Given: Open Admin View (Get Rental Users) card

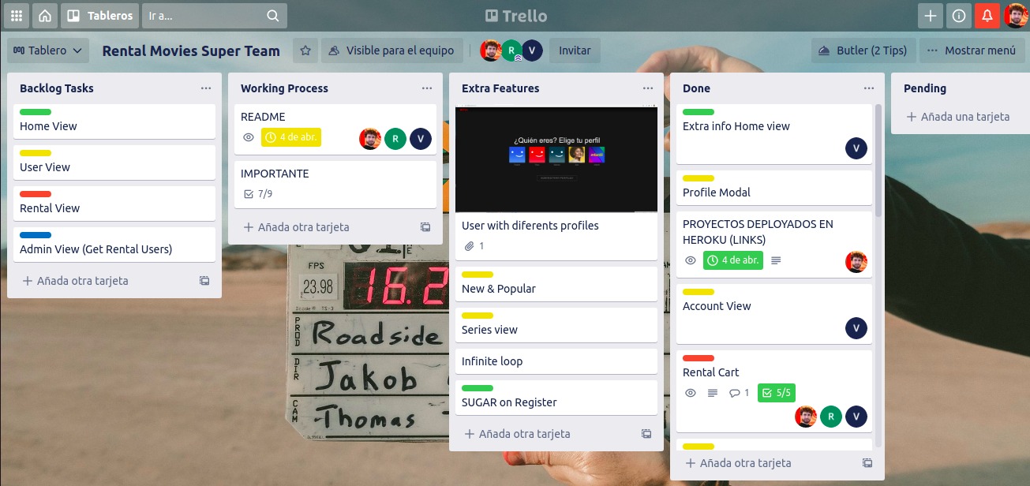Looking at the screenshot, I should tap(114, 245).
